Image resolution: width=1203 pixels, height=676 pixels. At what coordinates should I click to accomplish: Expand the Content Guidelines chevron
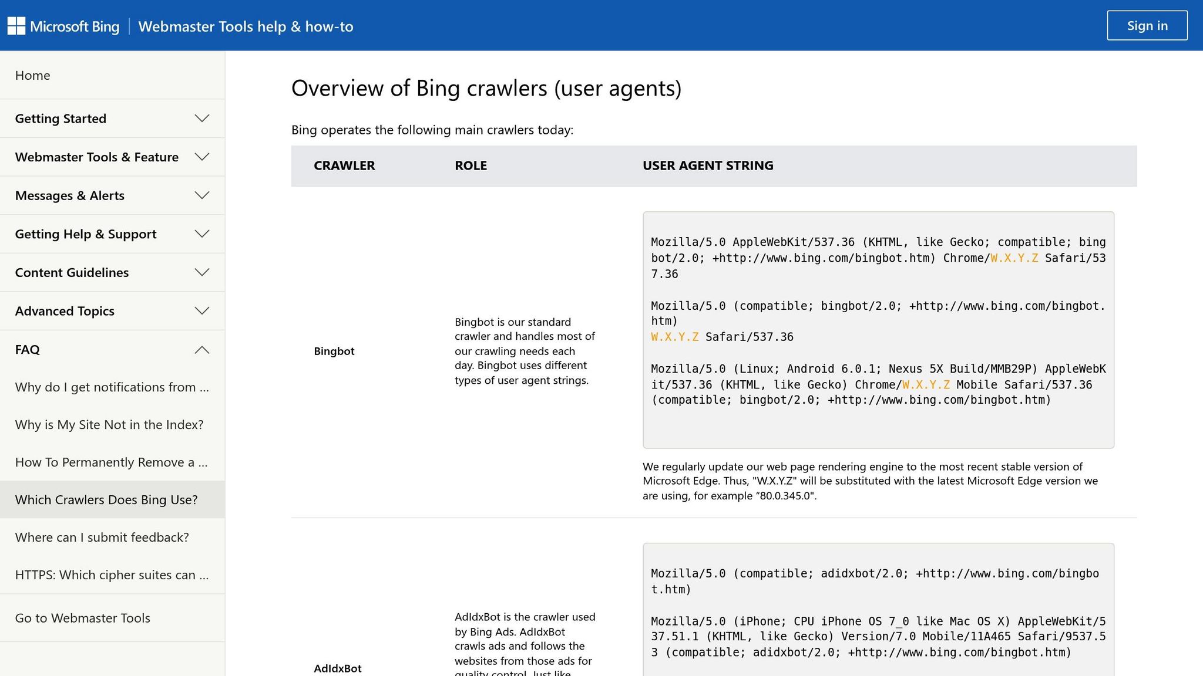(x=201, y=272)
